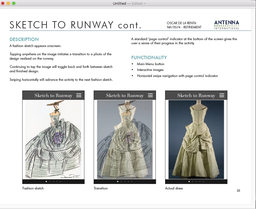The width and height of the screenshot is (256, 209).
Task: Close the Untitled window
Action: click(3, 3)
